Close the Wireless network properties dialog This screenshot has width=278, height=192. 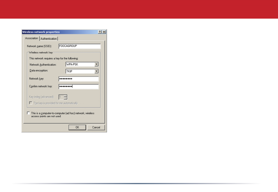(x=104, y=32)
